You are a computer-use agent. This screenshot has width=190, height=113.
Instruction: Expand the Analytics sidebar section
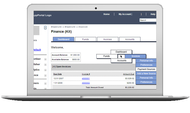click(x=45, y=70)
